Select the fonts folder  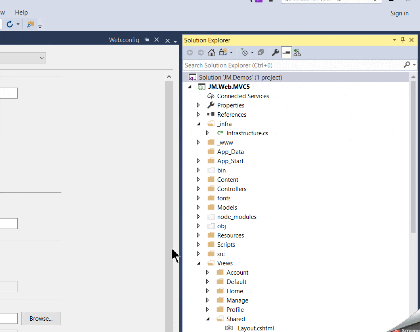224,198
